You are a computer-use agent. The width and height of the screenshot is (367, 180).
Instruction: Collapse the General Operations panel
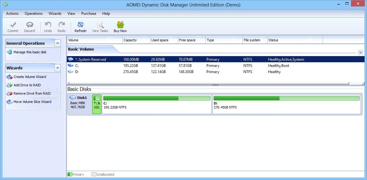(58, 43)
